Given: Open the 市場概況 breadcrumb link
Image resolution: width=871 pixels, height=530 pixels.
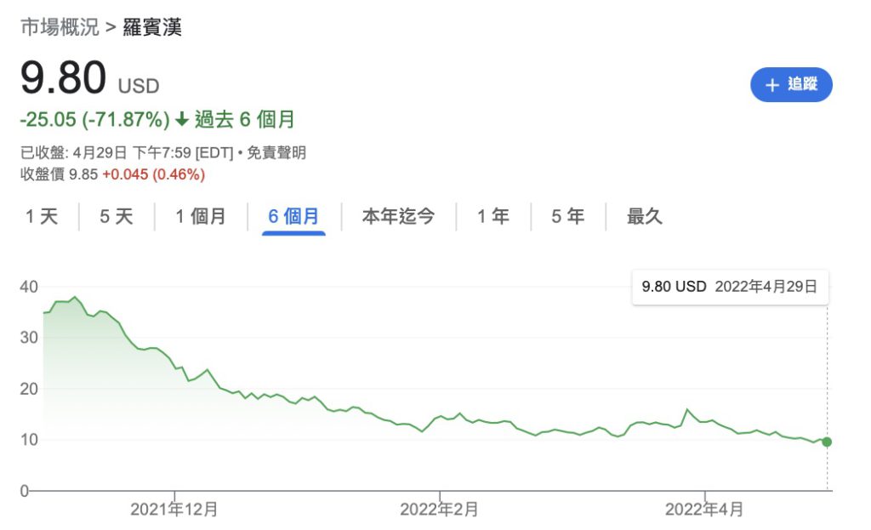Looking at the screenshot, I should point(59,27).
